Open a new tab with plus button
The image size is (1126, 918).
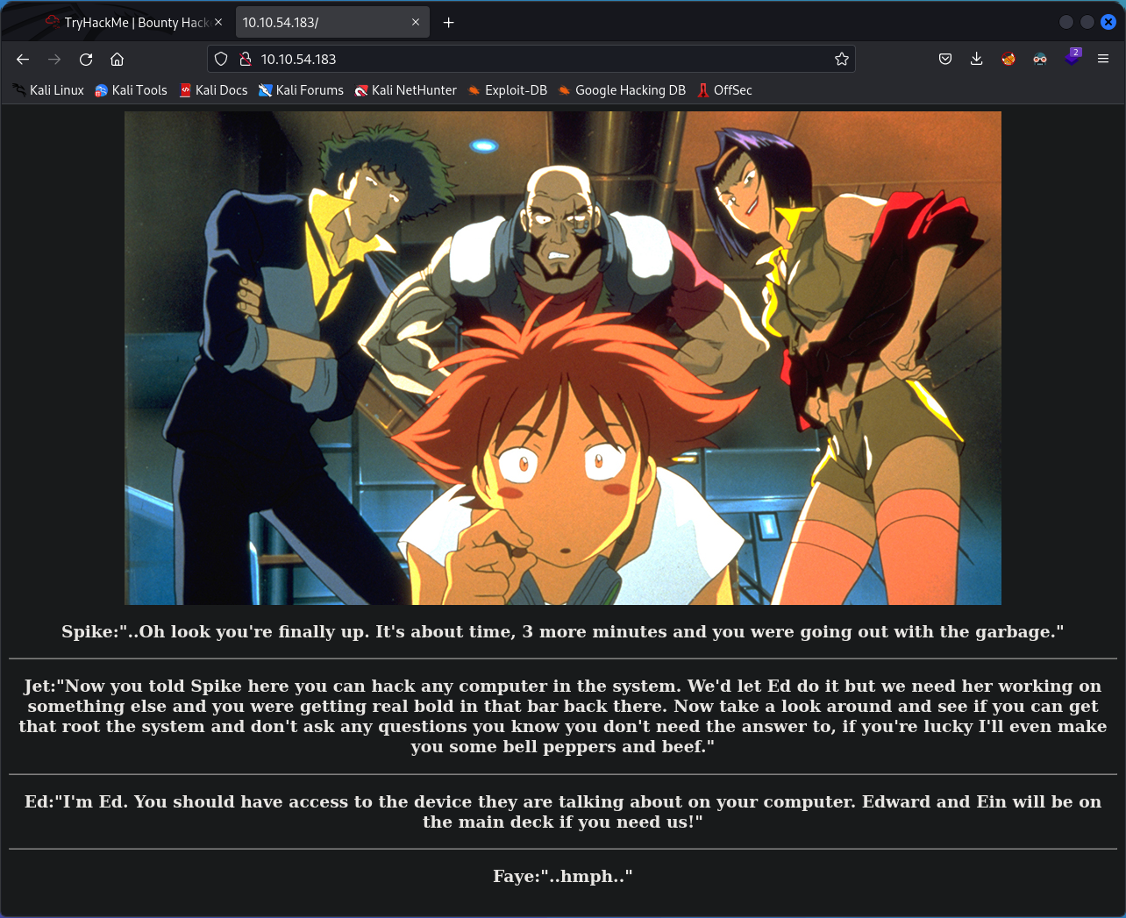(x=448, y=22)
